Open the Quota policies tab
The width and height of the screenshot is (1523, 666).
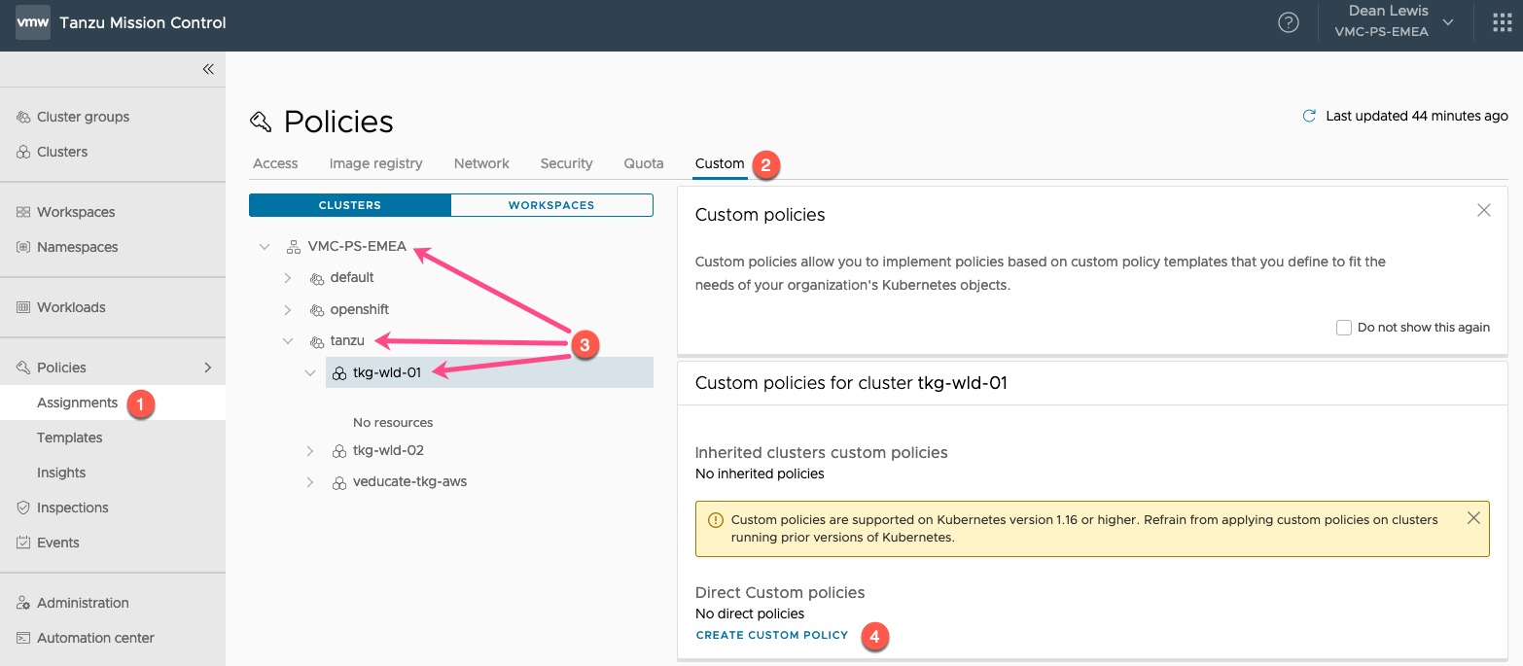[644, 163]
